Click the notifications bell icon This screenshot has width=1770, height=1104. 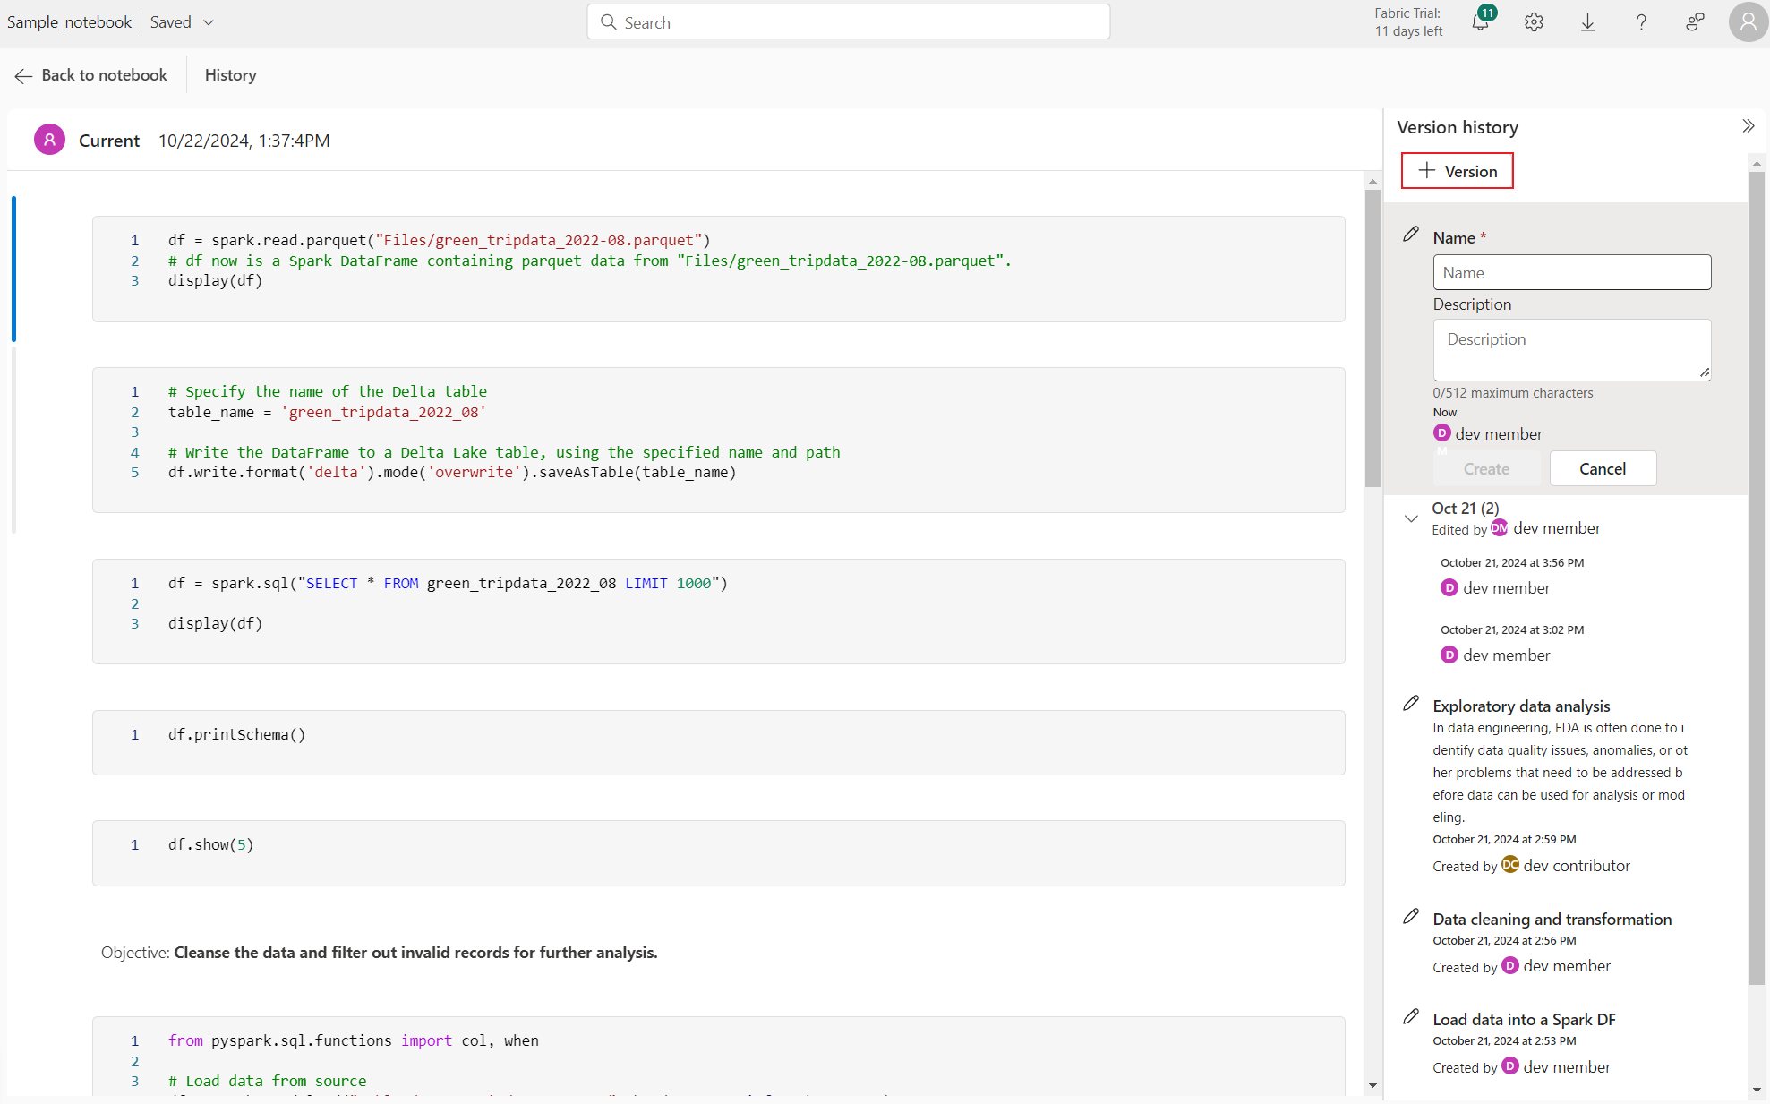pyautogui.click(x=1479, y=21)
